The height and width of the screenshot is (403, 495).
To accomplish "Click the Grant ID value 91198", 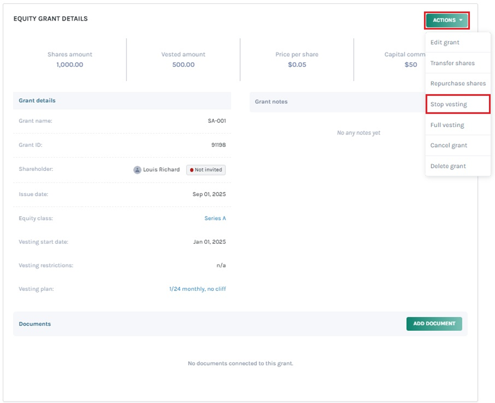I will pyautogui.click(x=218, y=145).
